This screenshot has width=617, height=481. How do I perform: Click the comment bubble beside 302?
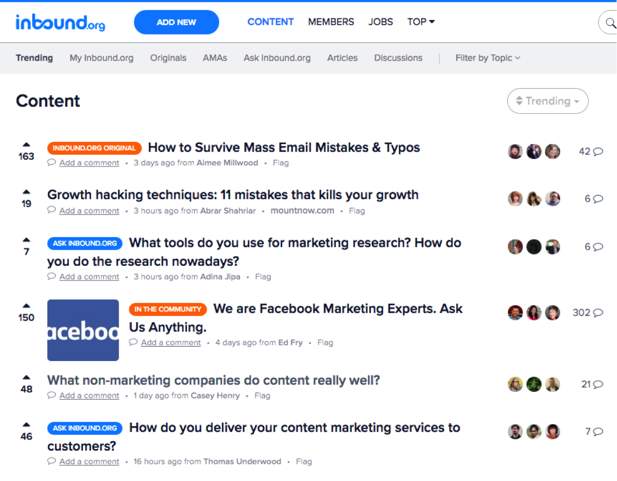point(598,313)
